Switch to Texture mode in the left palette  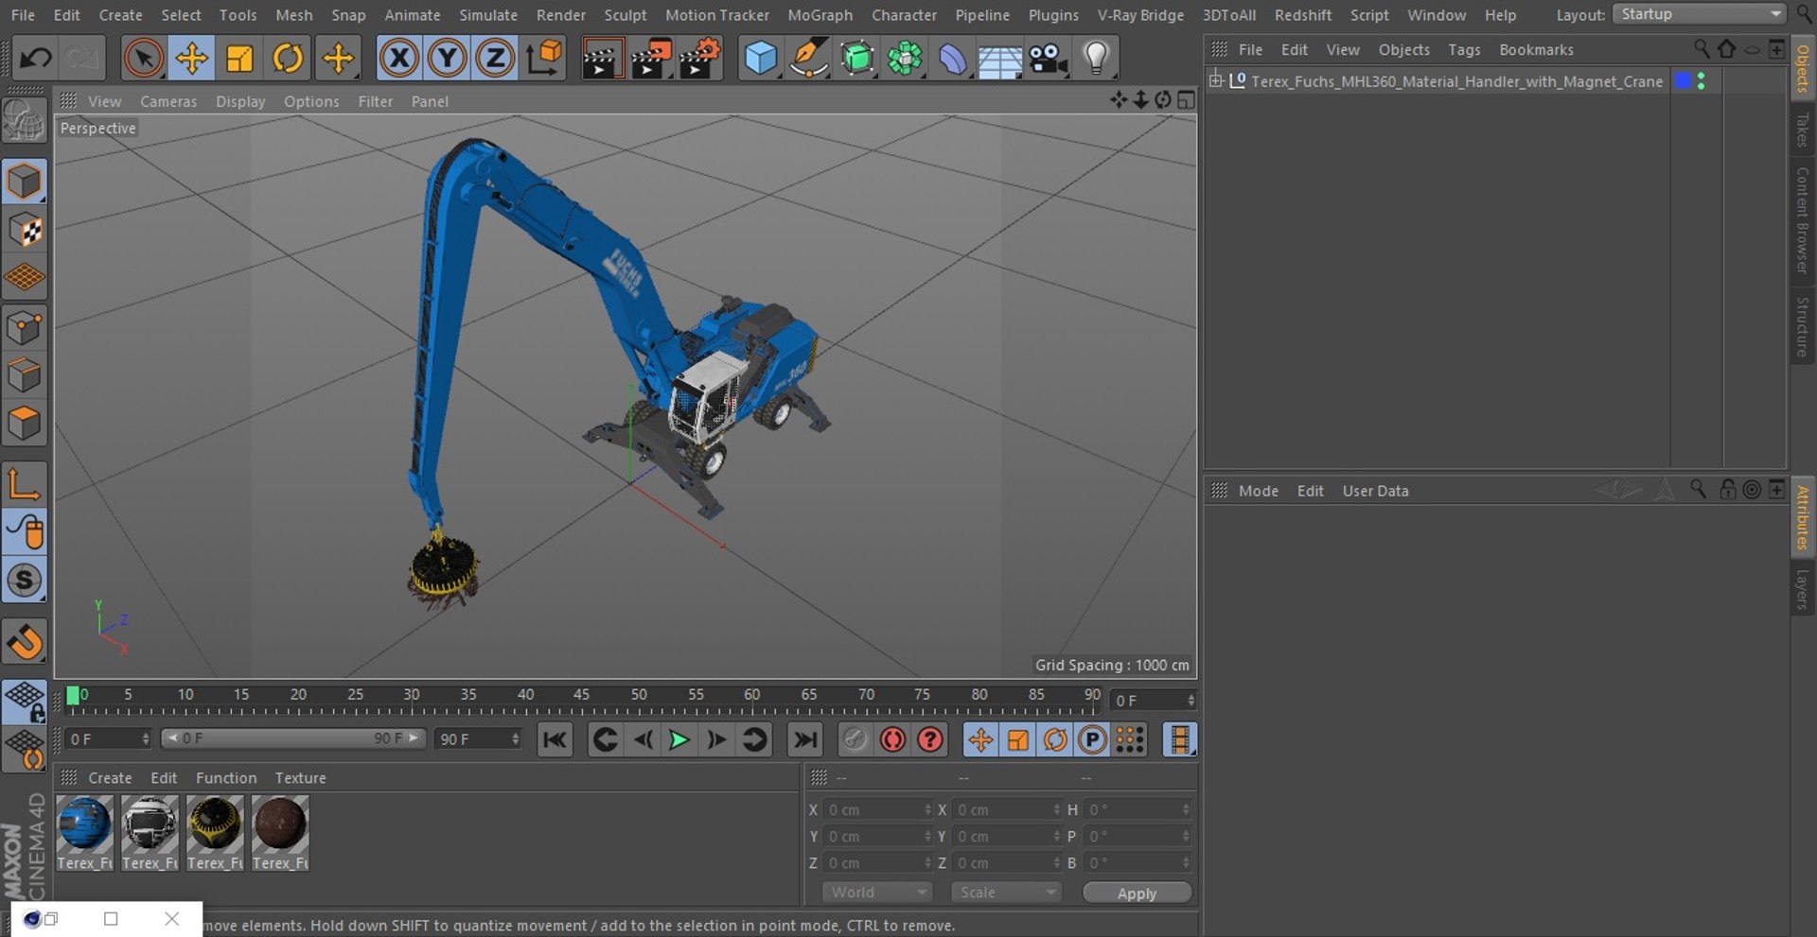(x=25, y=231)
